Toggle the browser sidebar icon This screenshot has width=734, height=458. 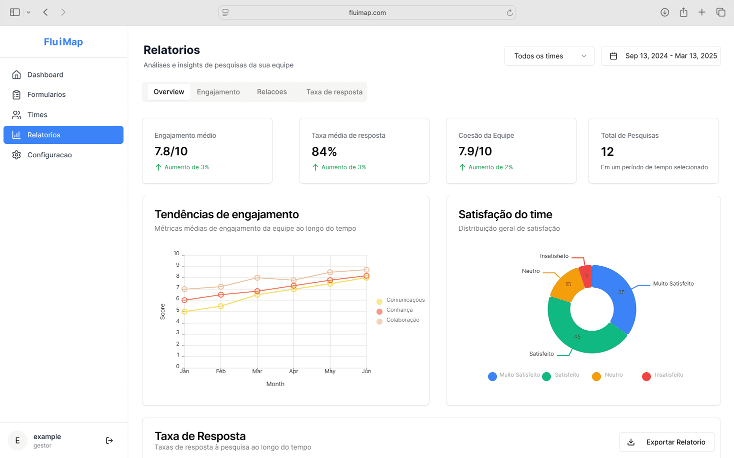pos(15,12)
